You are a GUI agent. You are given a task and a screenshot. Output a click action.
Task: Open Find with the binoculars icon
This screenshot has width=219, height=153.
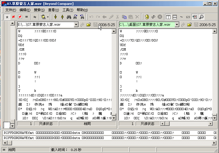coord(69,17)
